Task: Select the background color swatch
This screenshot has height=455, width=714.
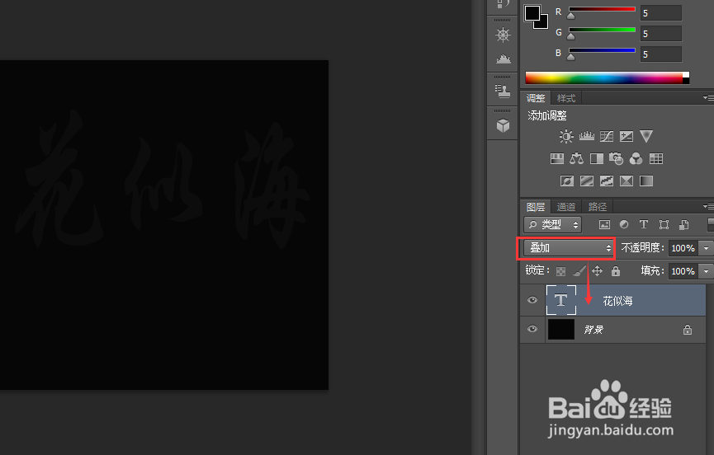Action: click(x=543, y=23)
